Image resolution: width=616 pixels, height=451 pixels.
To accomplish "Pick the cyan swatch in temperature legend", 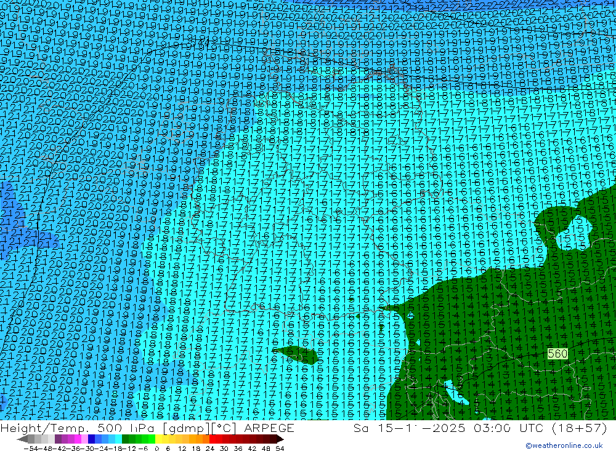I will 119,439.
